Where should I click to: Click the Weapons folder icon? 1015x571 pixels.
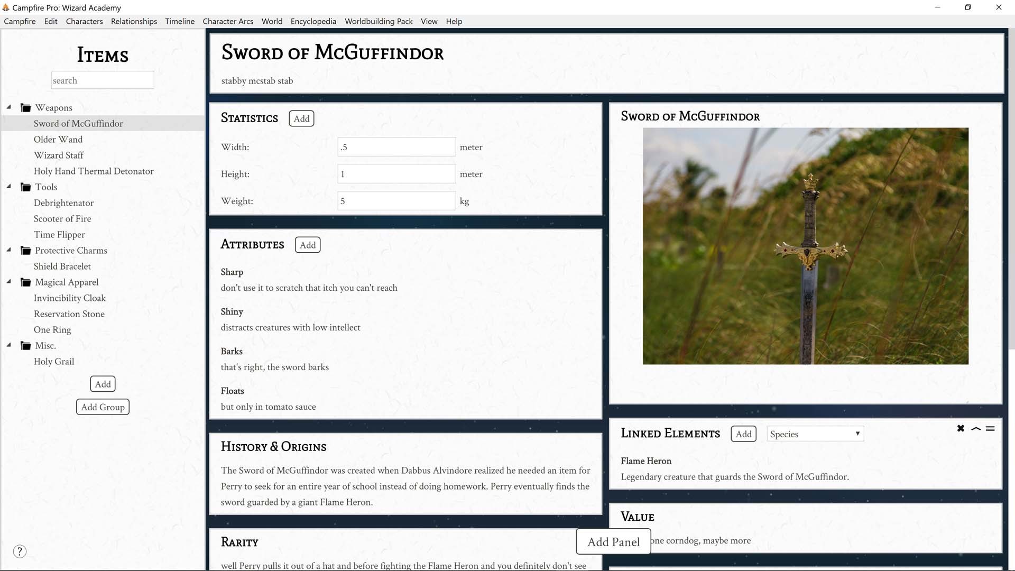click(x=25, y=107)
